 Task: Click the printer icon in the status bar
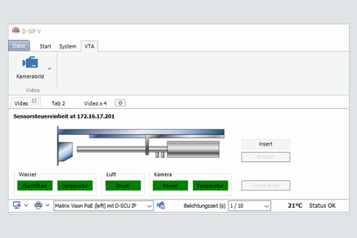click(38, 205)
